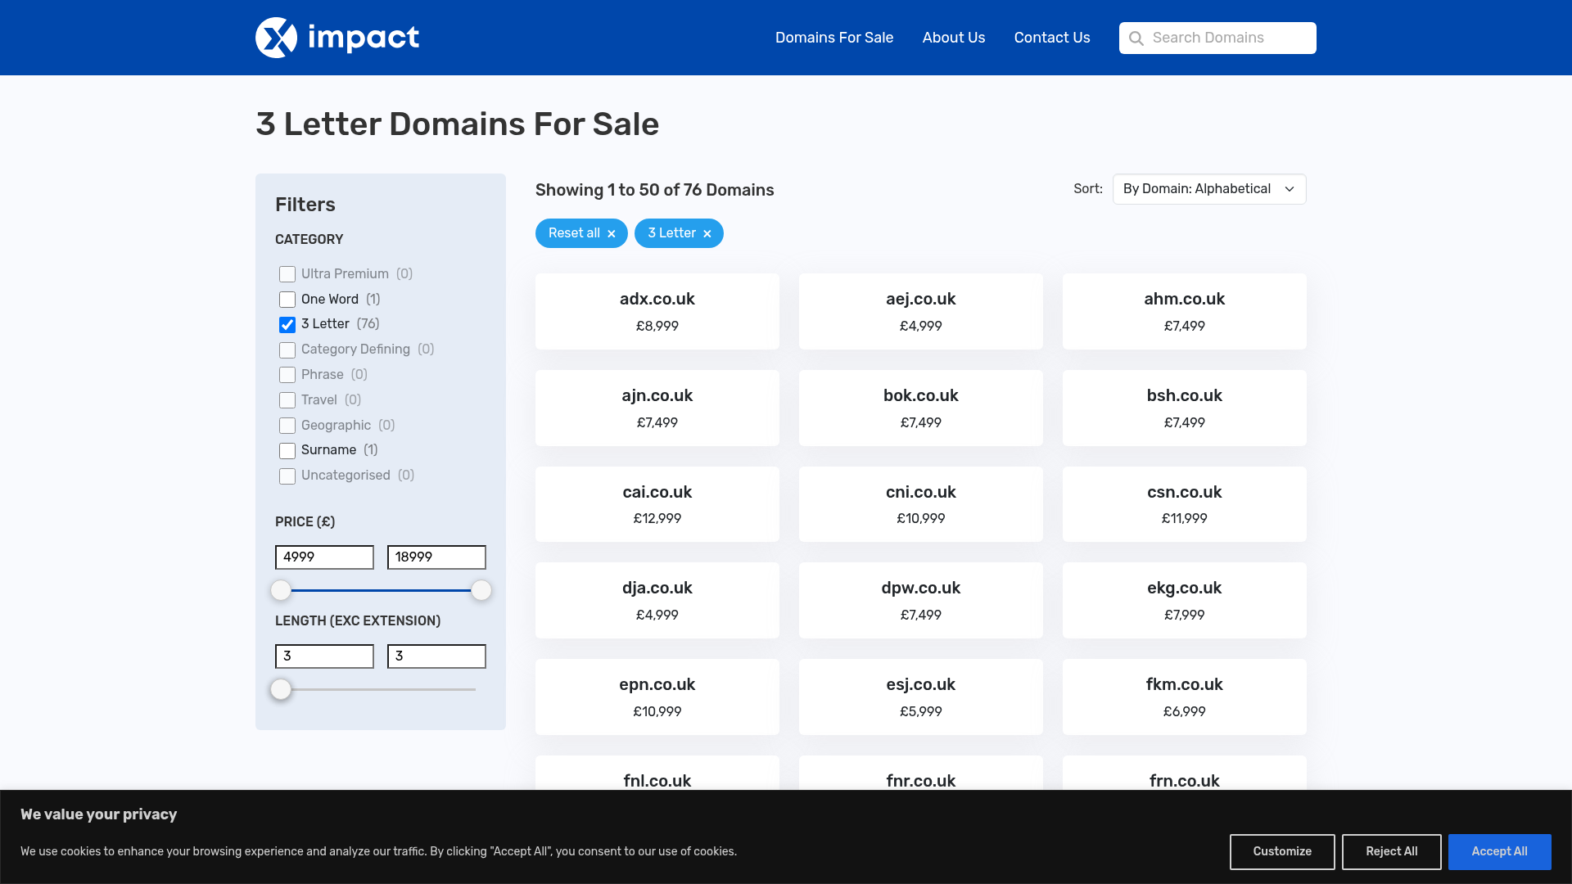
Task: Toggle the Category Defining checkbox
Action: (x=287, y=350)
